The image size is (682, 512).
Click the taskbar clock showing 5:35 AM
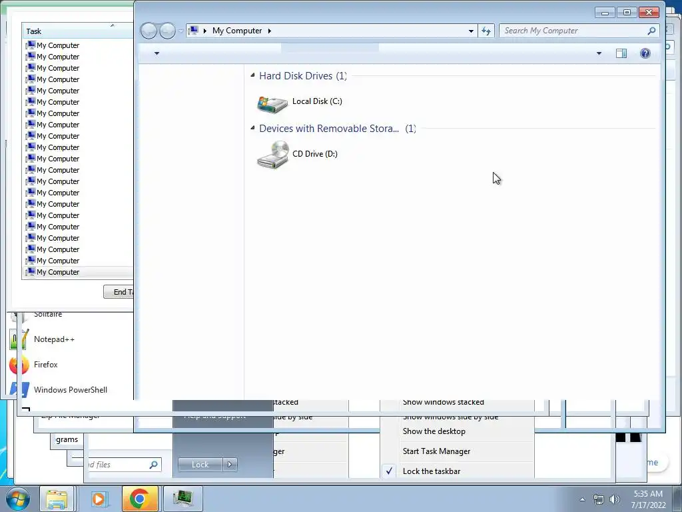[648, 499]
